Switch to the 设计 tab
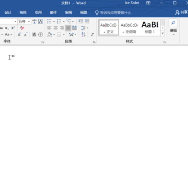188x192 pixels. [8, 12]
